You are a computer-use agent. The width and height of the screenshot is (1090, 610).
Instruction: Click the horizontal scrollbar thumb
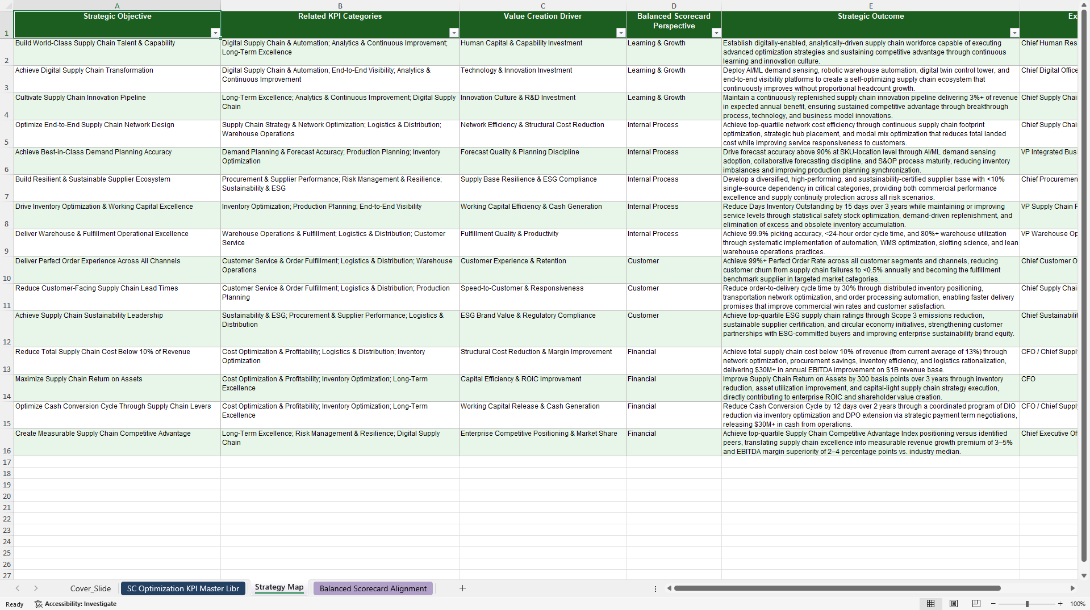tap(837, 588)
